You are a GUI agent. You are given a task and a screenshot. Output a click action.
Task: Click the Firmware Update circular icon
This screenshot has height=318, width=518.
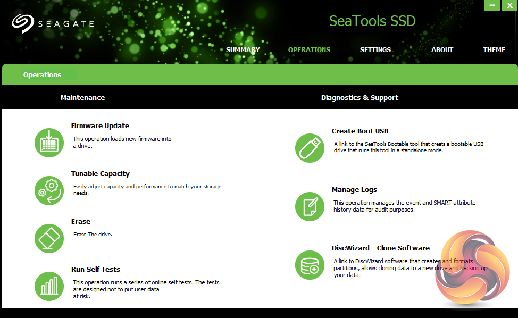(49, 143)
